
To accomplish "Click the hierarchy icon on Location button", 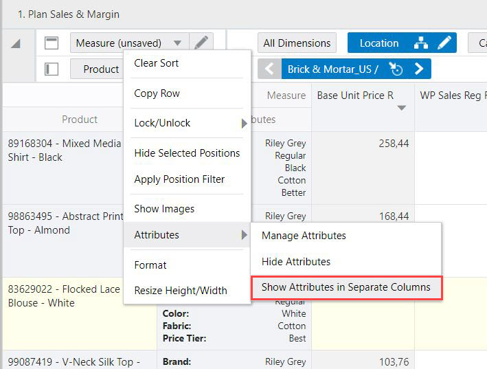I will coord(421,43).
